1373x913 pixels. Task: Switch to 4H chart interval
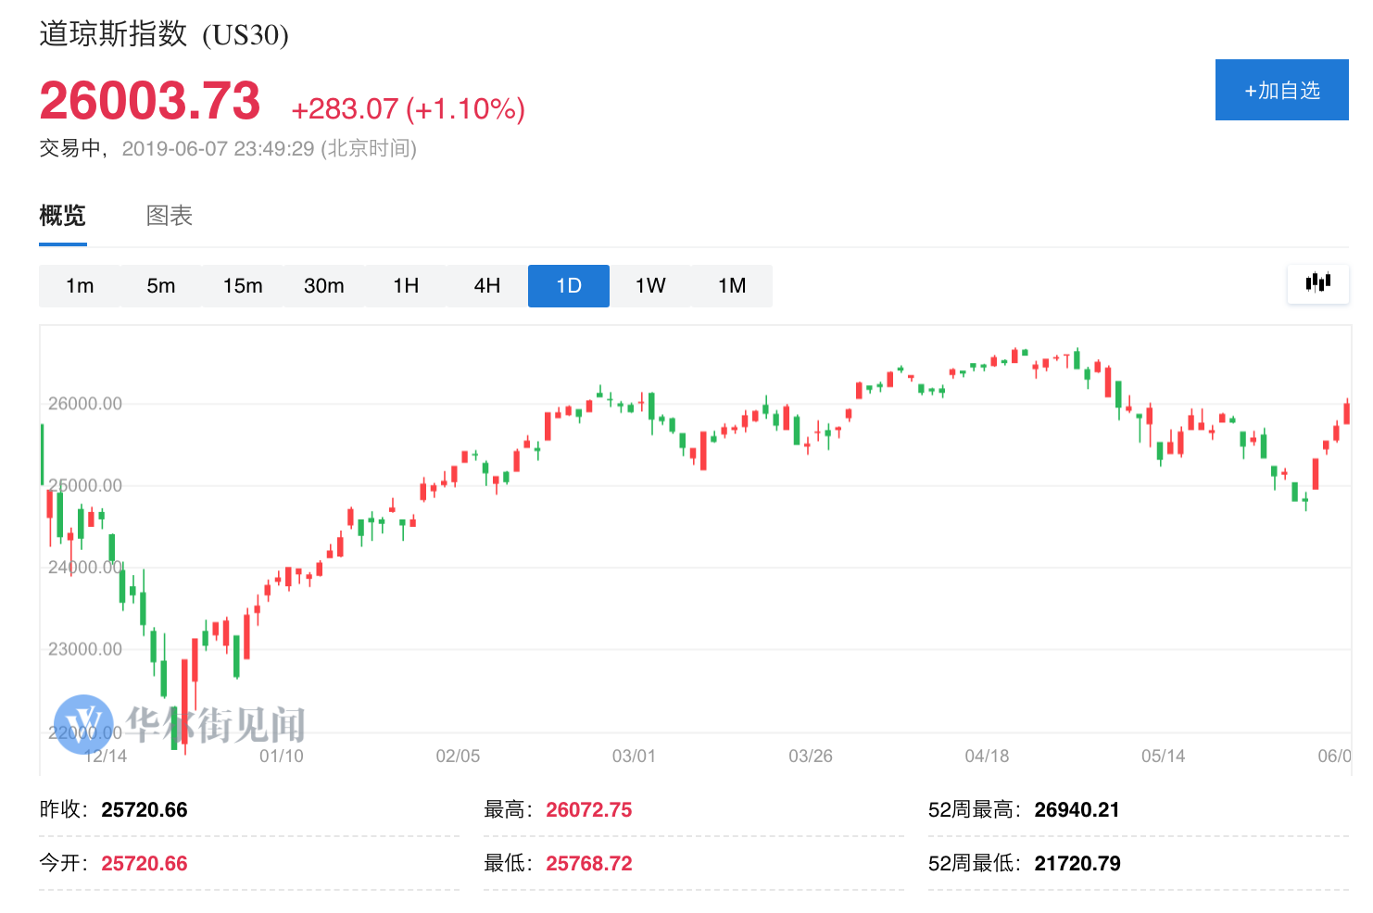[x=487, y=286]
